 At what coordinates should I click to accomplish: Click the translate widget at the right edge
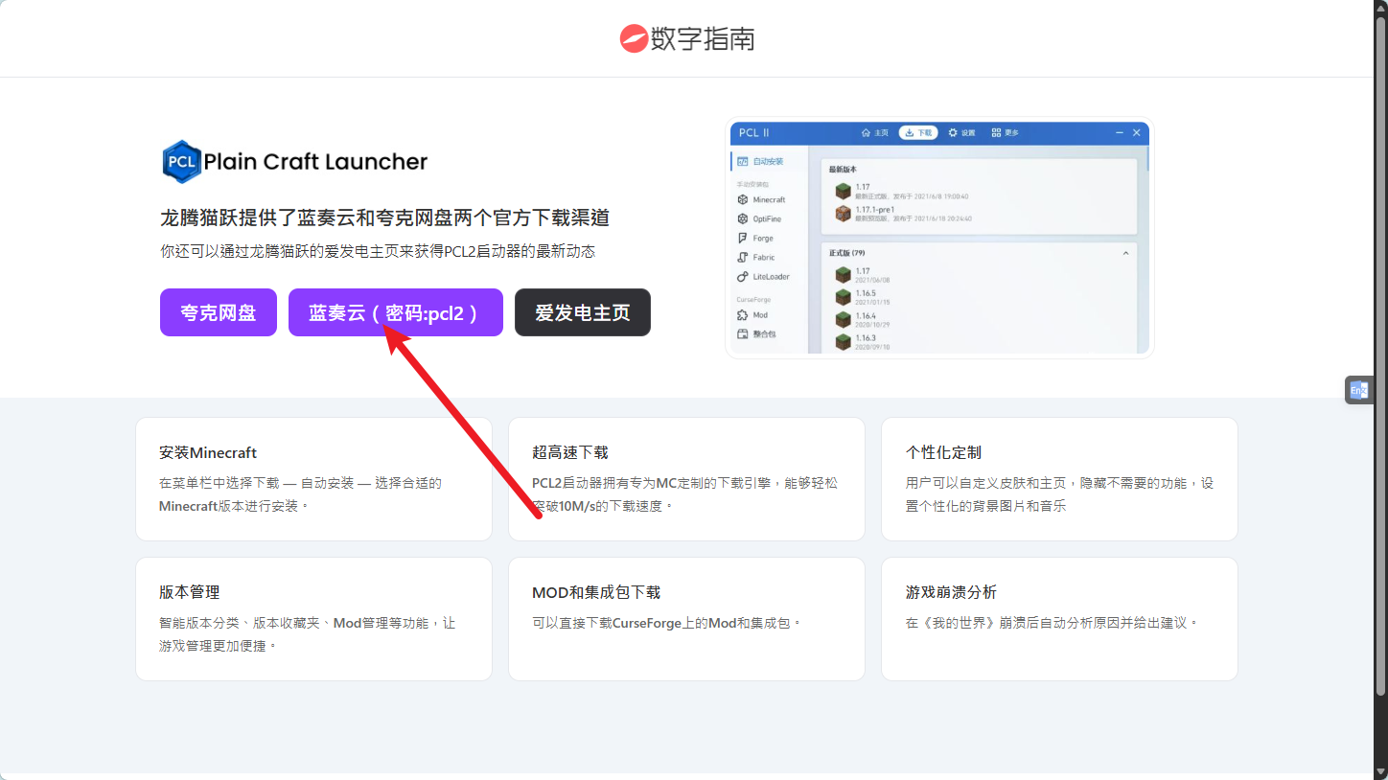point(1359,390)
